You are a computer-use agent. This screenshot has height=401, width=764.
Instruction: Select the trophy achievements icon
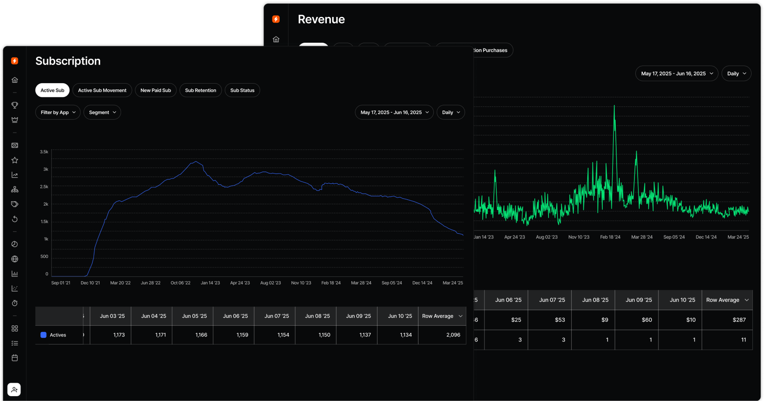pyautogui.click(x=15, y=105)
